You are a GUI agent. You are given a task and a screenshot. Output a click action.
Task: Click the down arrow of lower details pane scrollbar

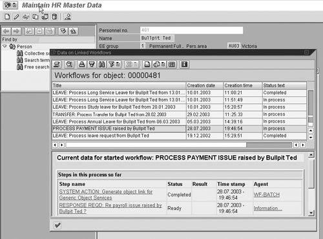[x=311, y=213]
